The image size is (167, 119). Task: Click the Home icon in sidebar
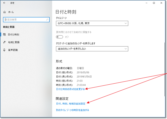[4, 12]
